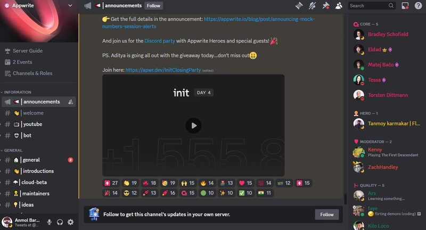Open Kenny's member entry

click(388, 152)
